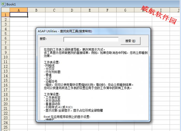Screen dimensions: 181x131
Task: Click cell B2 in the worksheet
Action: 36,19
